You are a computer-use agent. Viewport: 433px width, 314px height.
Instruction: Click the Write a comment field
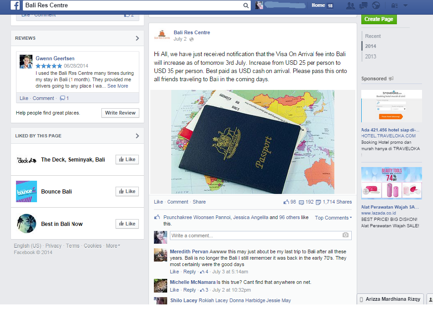[261, 235]
